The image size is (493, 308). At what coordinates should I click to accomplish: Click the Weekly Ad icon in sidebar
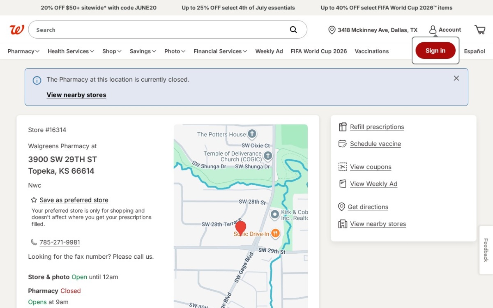point(343,184)
